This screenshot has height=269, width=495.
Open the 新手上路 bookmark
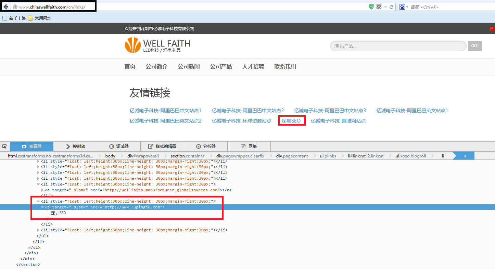(14, 18)
